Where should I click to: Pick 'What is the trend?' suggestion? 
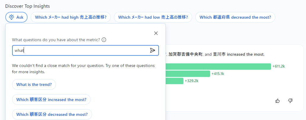[34, 84]
